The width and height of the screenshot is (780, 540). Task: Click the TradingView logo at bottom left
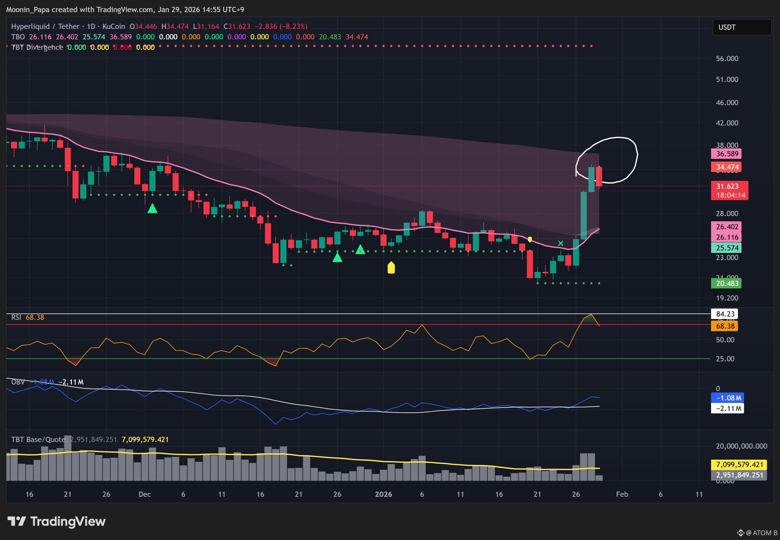[x=56, y=521]
